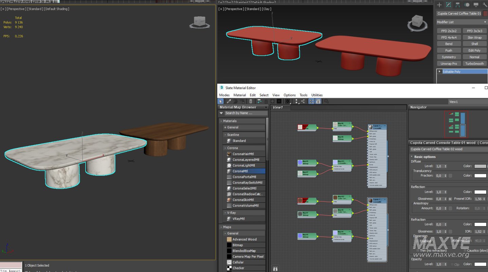
Task: Open the Utilities wrench panel icon
Action: pyautogui.click(x=485, y=5)
